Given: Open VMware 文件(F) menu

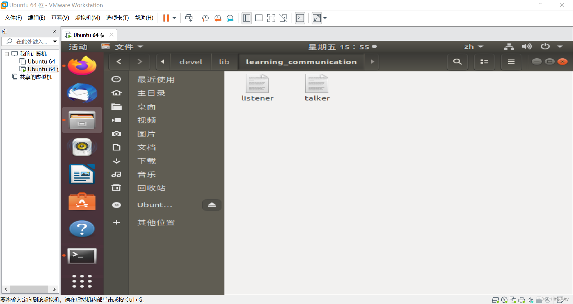Looking at the screenshot, I should tap(13, 18).
